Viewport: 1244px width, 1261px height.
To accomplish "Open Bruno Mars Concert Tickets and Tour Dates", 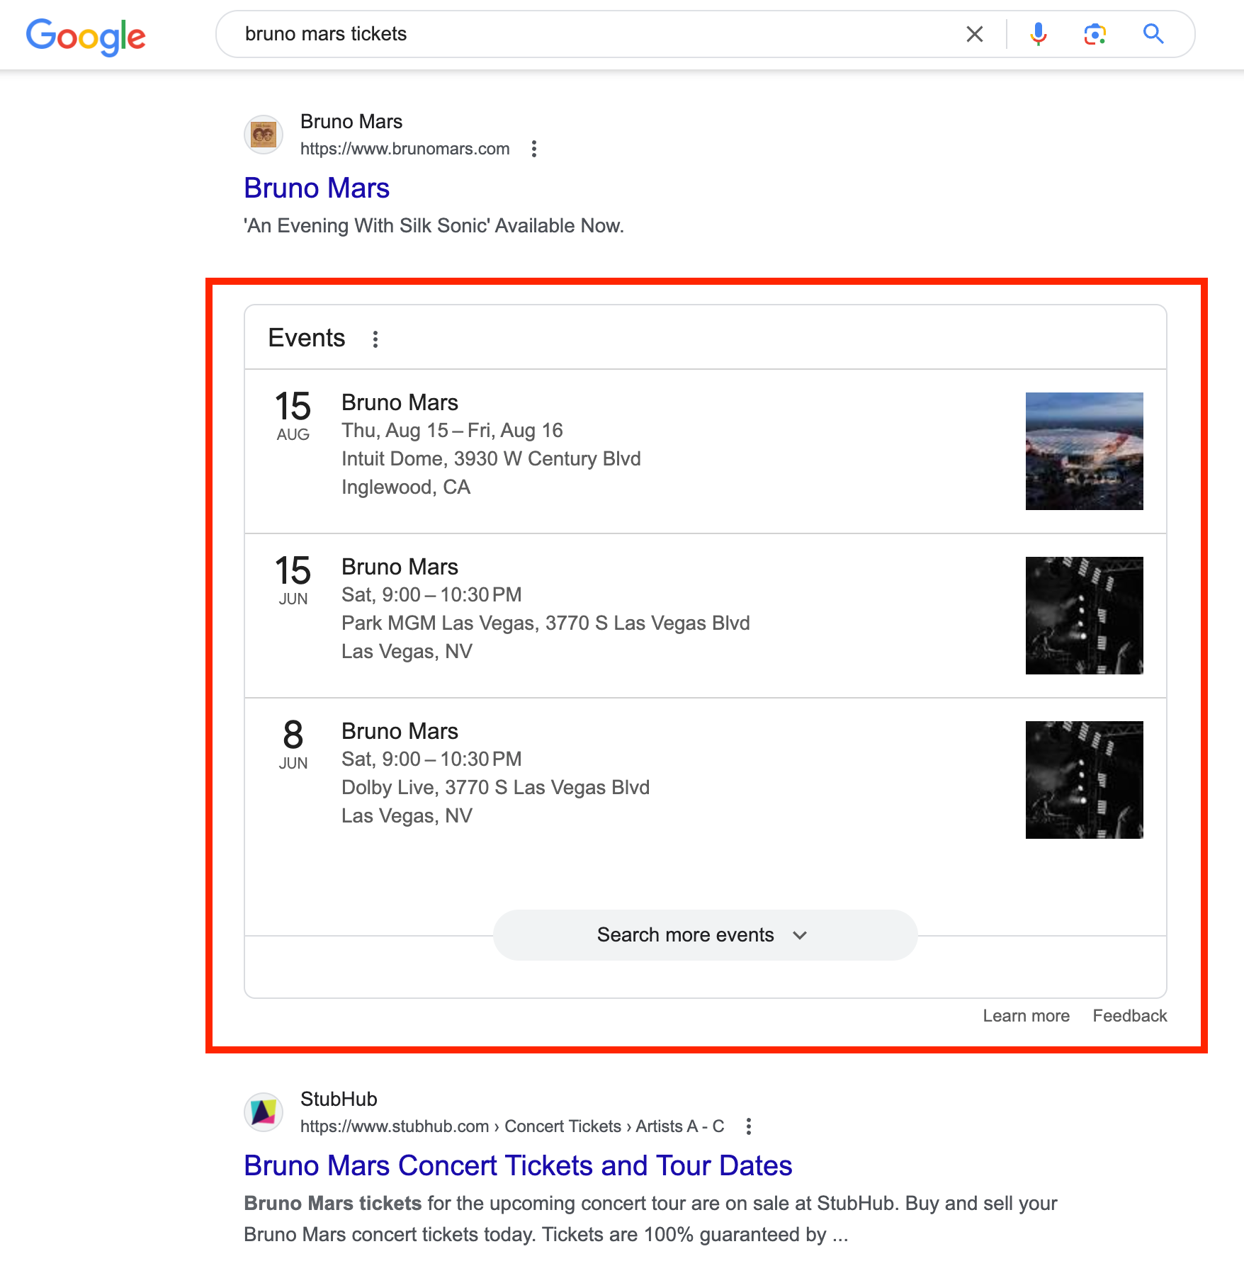I will 518,1166.
